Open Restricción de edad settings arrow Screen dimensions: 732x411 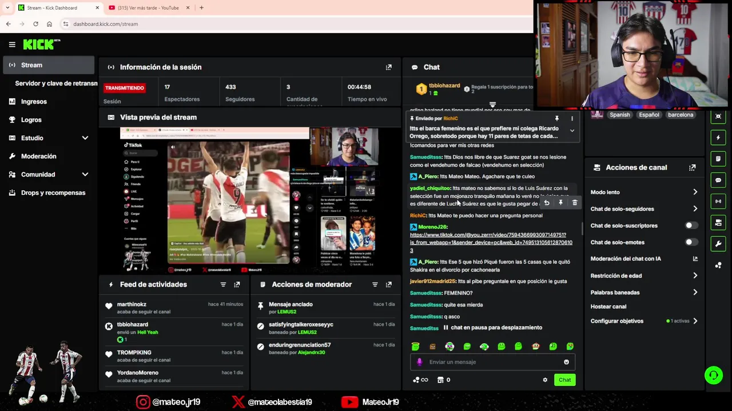[x=695, y=276]
